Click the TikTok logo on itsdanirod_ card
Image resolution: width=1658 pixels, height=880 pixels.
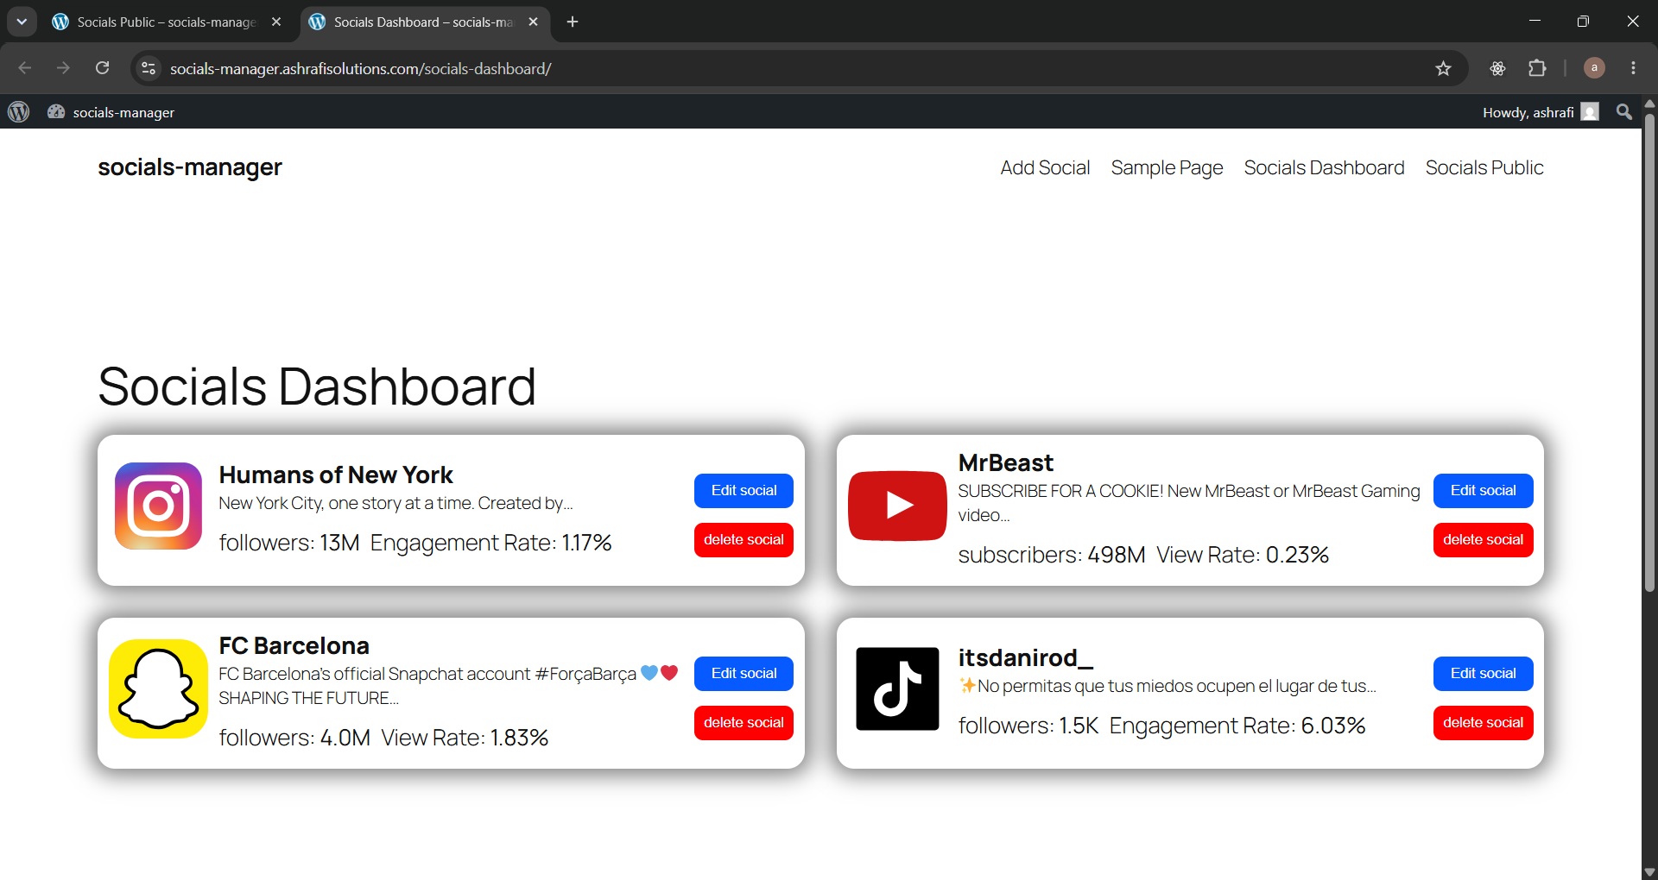click(897, 688)
